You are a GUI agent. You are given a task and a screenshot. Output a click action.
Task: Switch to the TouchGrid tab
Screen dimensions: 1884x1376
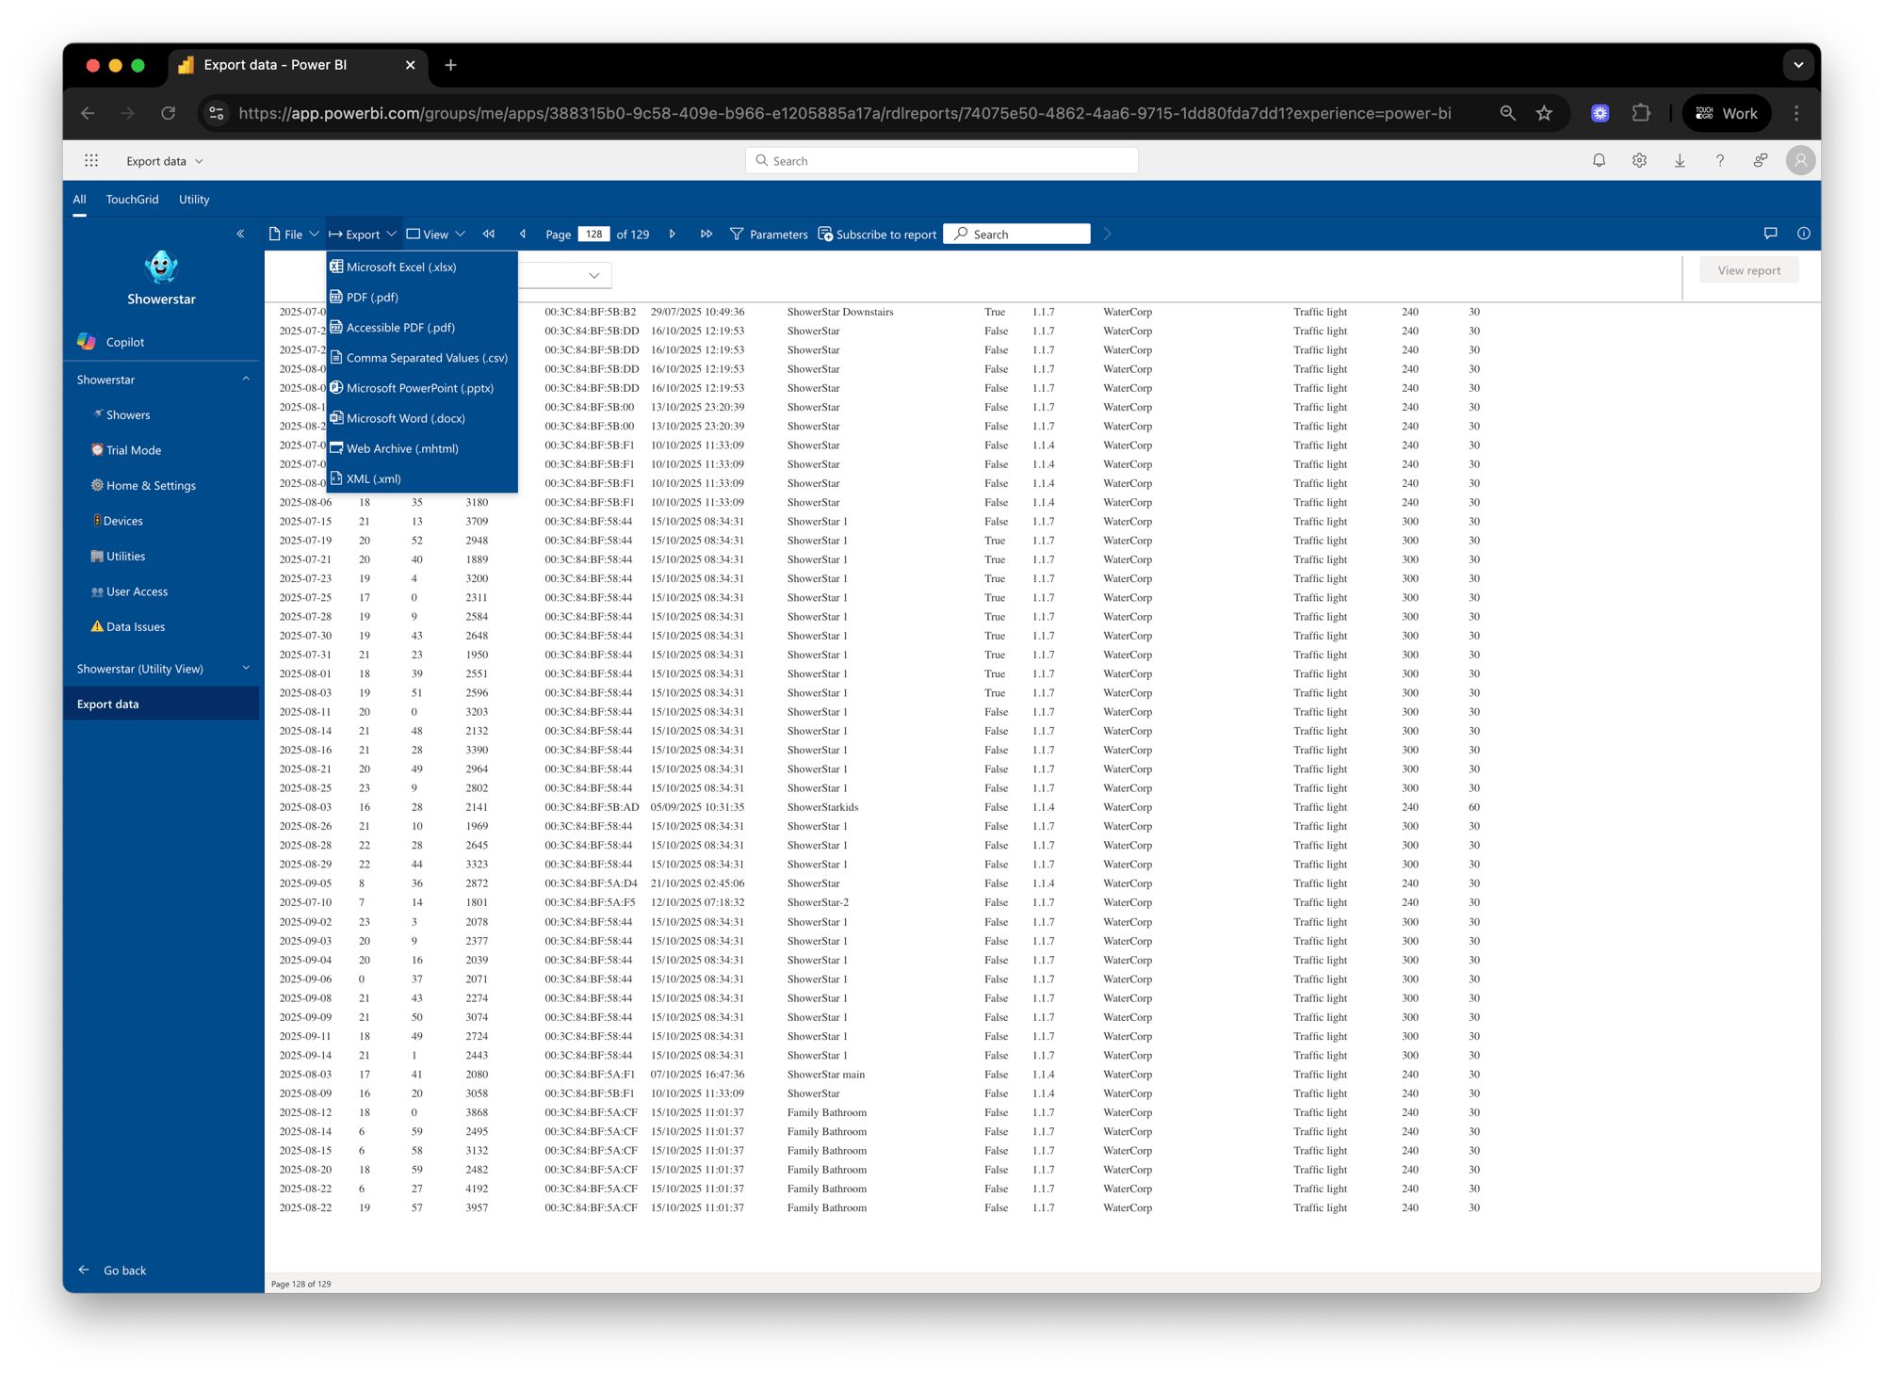click(132, 200)
